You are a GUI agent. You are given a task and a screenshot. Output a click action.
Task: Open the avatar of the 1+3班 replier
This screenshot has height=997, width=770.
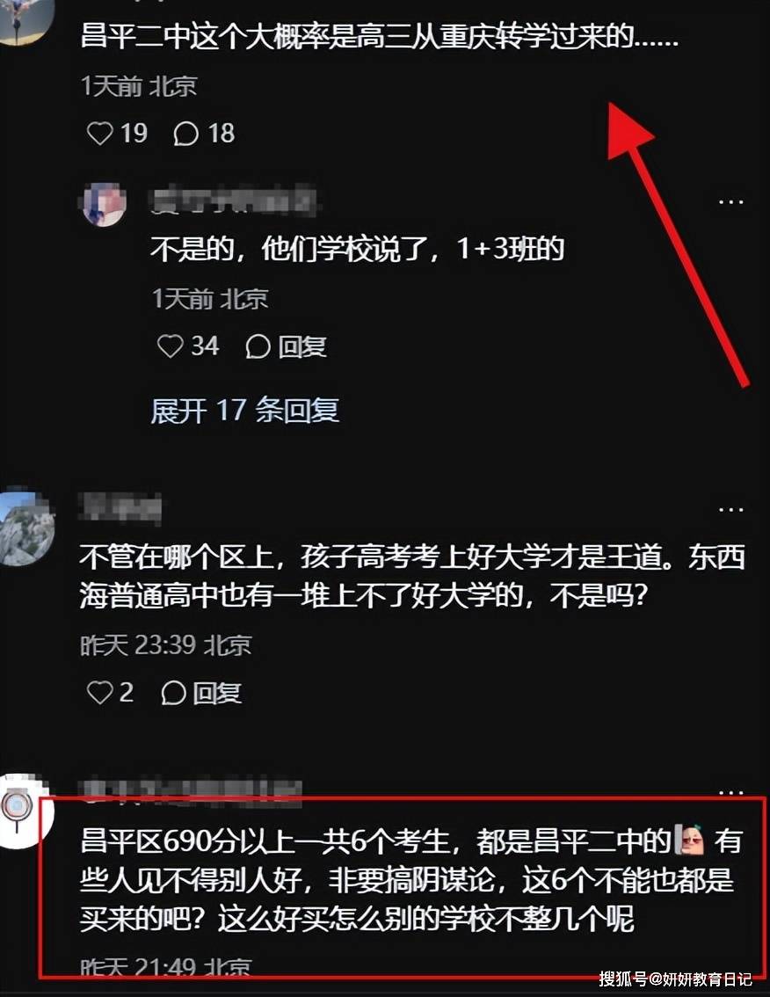pos(105,203)
